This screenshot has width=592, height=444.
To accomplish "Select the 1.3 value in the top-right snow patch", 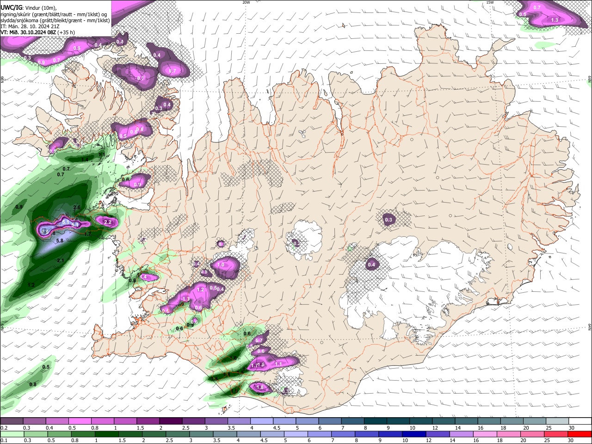I will [x=555, y=20].
